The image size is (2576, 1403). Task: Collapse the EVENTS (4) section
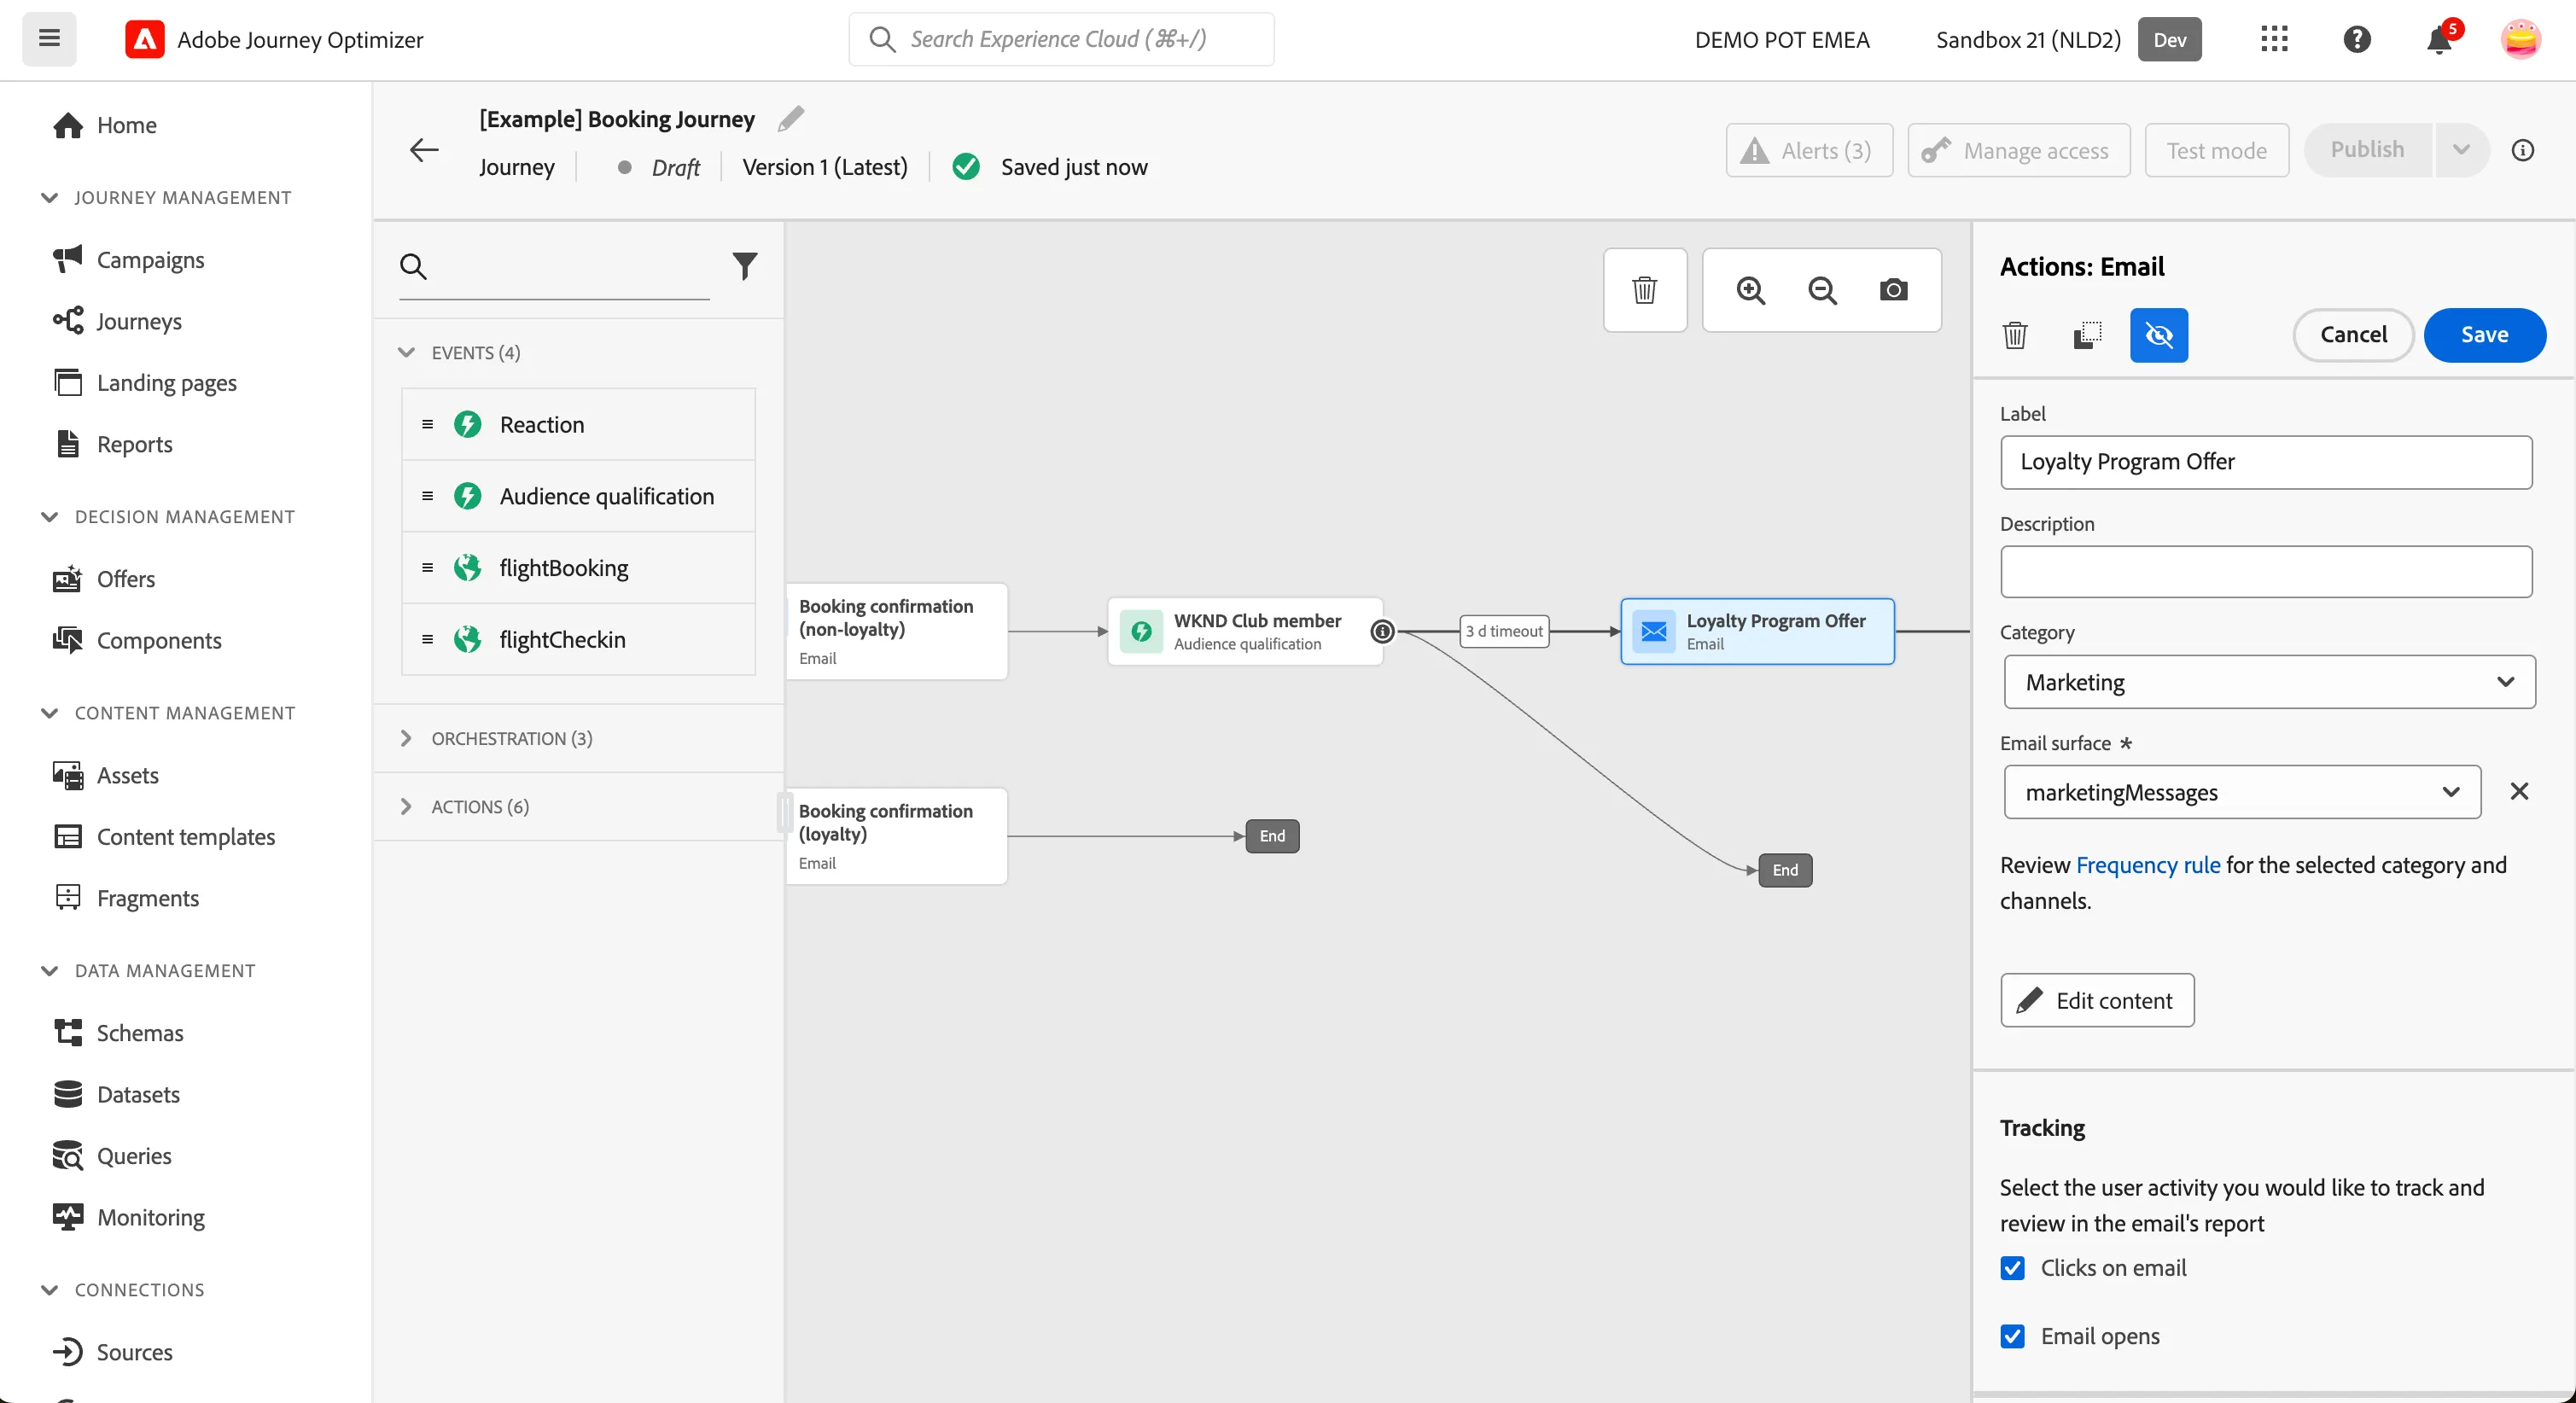pos(405,352)
